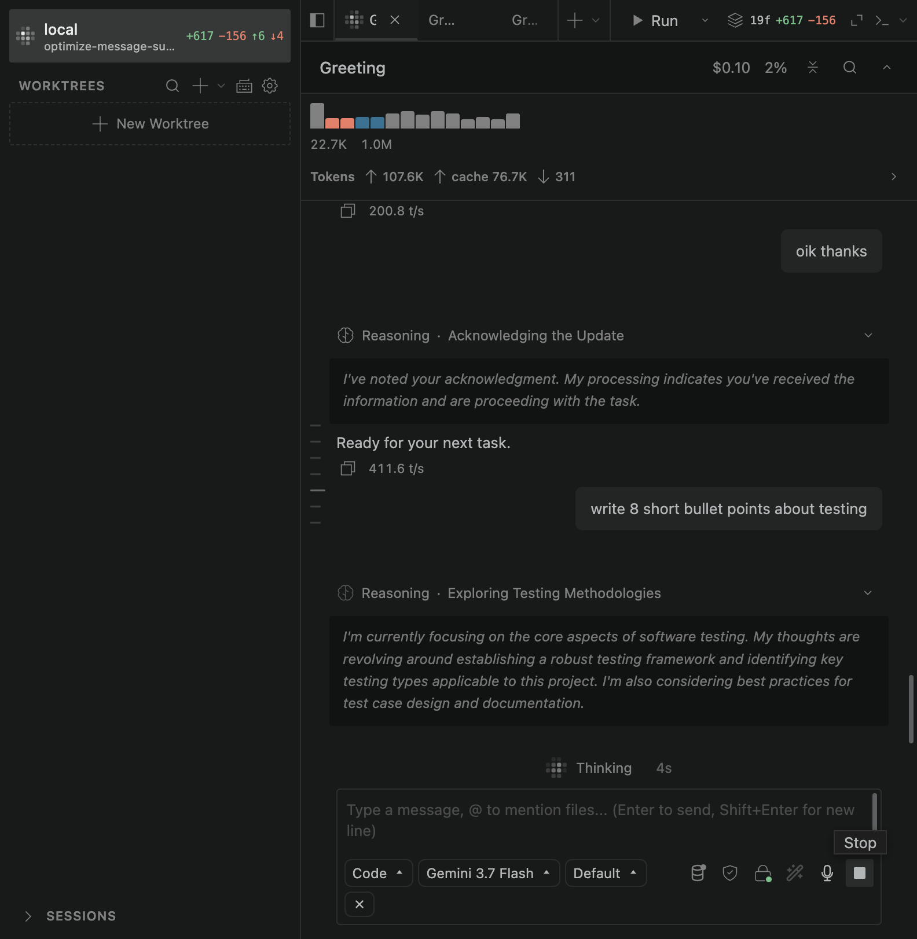The image size is (917, 939).
Task: Add a new tab with plus icon
Action: 574,20
